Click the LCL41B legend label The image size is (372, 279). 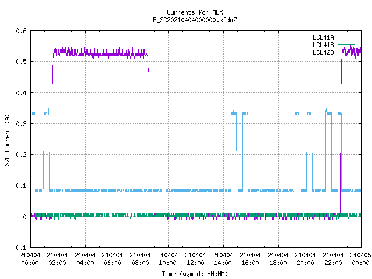pos(323,45)
